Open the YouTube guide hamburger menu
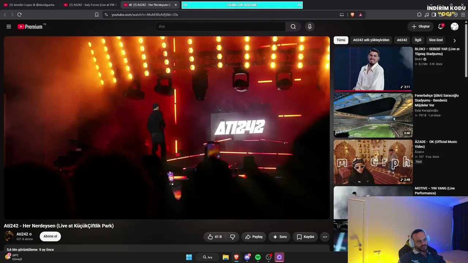This screenshot has height=263, width=468. 9,26
